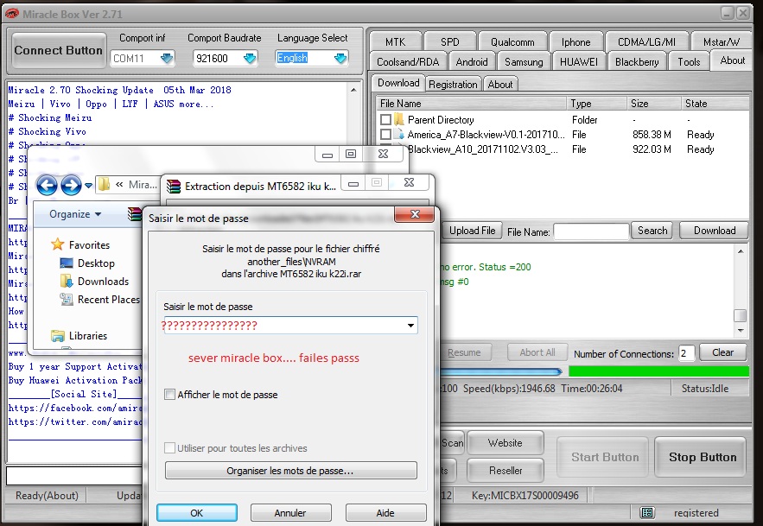Click Organiser les mots de passe button
This screenshot has height=526, width=763.
290,471
